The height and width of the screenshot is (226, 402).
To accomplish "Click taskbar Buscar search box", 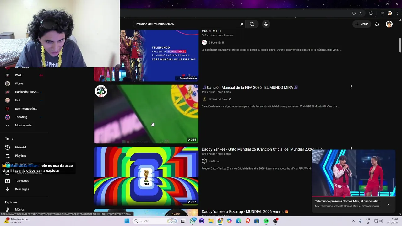I will pos(155,221).
